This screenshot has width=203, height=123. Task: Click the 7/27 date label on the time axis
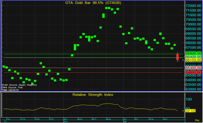tap(52, 119)
